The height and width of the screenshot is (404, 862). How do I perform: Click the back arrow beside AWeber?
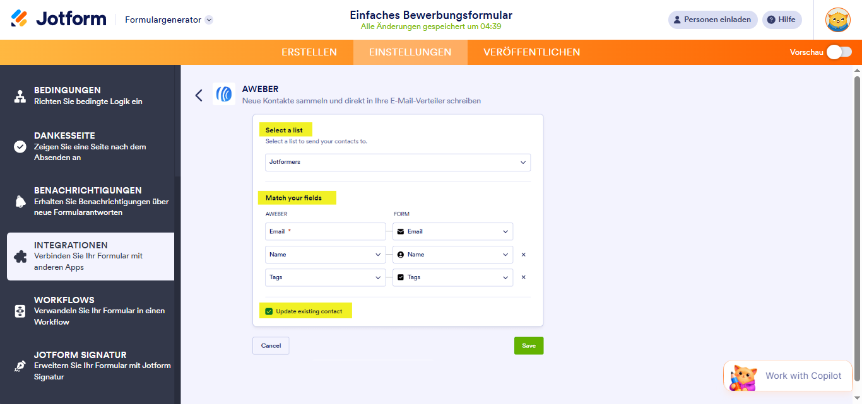click(199, 95)
